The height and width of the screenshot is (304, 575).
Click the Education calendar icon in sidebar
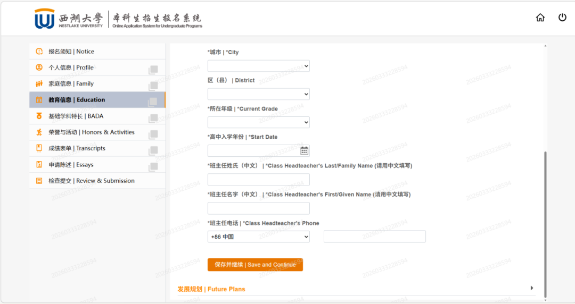tap(39, 99)
